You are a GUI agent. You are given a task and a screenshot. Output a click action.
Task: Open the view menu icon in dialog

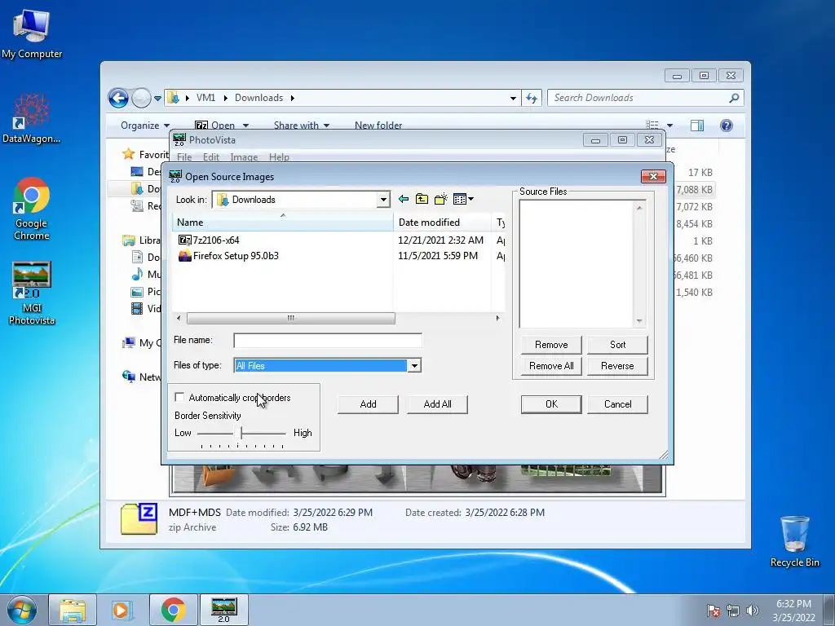tap(463, 199)
